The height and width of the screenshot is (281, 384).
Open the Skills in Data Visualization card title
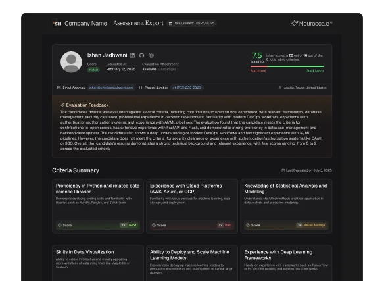85,252
